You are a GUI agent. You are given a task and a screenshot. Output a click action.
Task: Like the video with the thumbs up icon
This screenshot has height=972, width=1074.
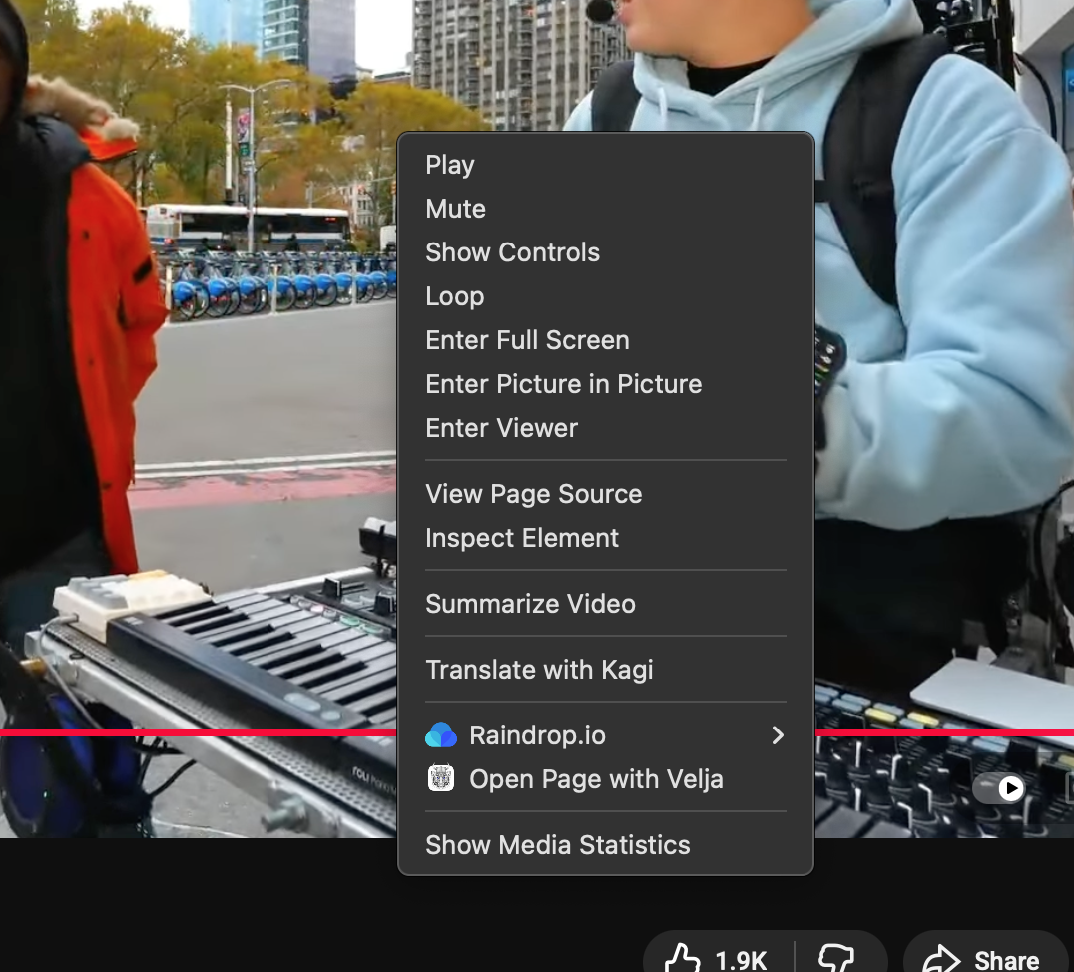tap(684, 959)
